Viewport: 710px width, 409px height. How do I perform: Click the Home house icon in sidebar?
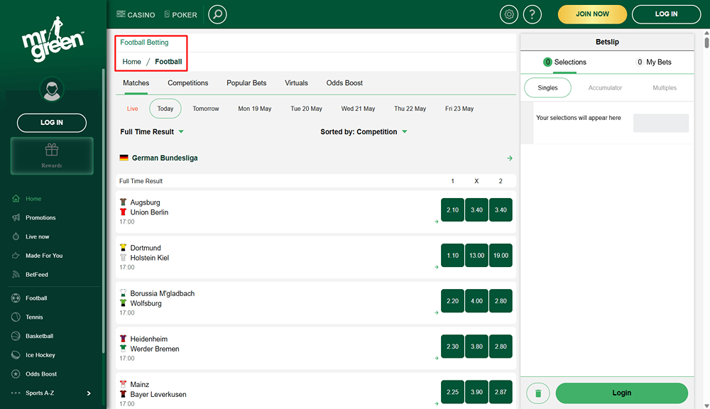[x=16, y=198]
